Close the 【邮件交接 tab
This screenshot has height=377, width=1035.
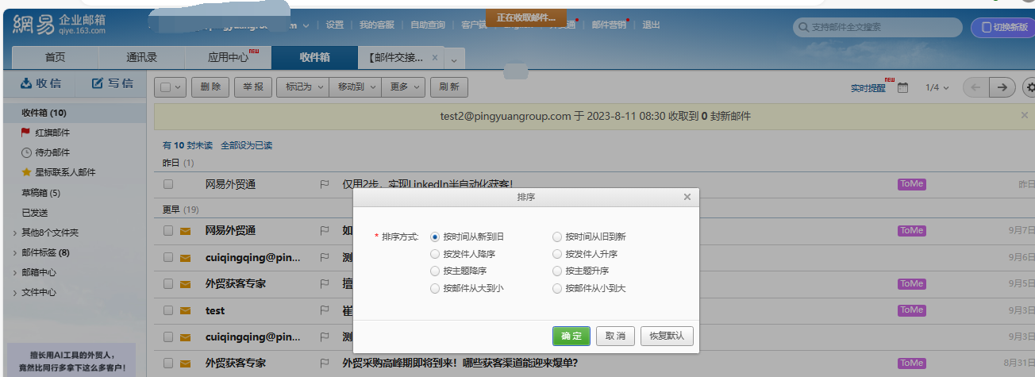(x=434, y=58)
